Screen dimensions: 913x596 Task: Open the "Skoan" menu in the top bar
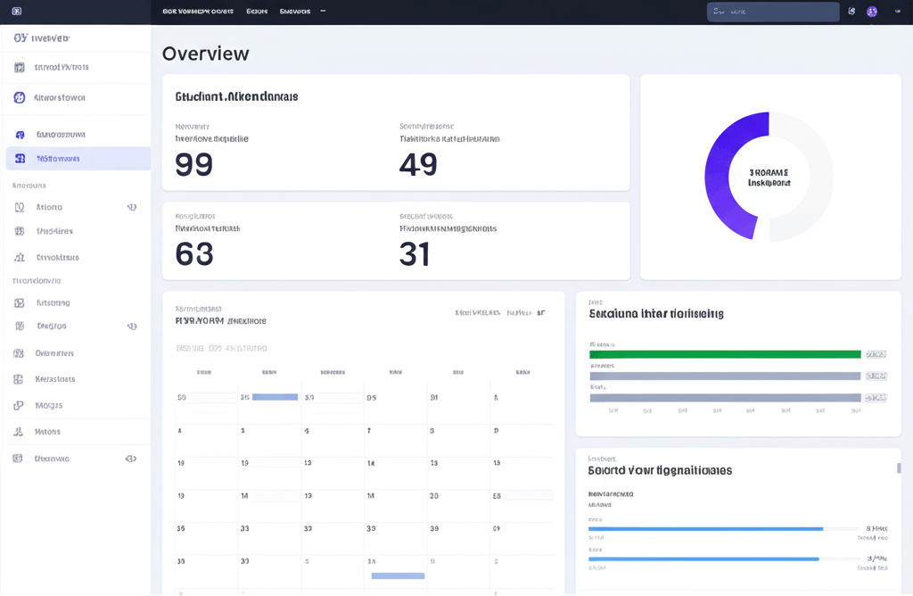pyautogui.click(x=257, y=12)
